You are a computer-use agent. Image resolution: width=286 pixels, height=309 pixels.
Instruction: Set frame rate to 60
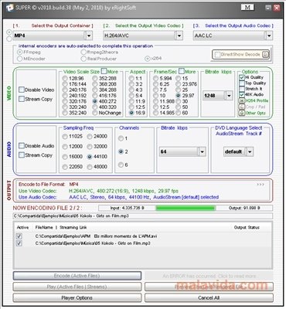point(179,113)
